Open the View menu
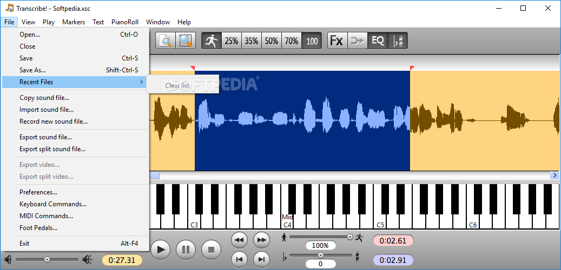This screenshot has width=561, height=270. pyautogui.click(x=28, y=22)
